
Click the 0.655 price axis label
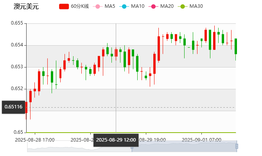point(17,23)
